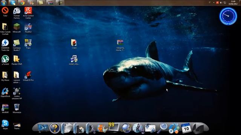This screenshot has width=241, height=135.
Task: Open the WinRAR taskbar button
Action: [50, 3]
